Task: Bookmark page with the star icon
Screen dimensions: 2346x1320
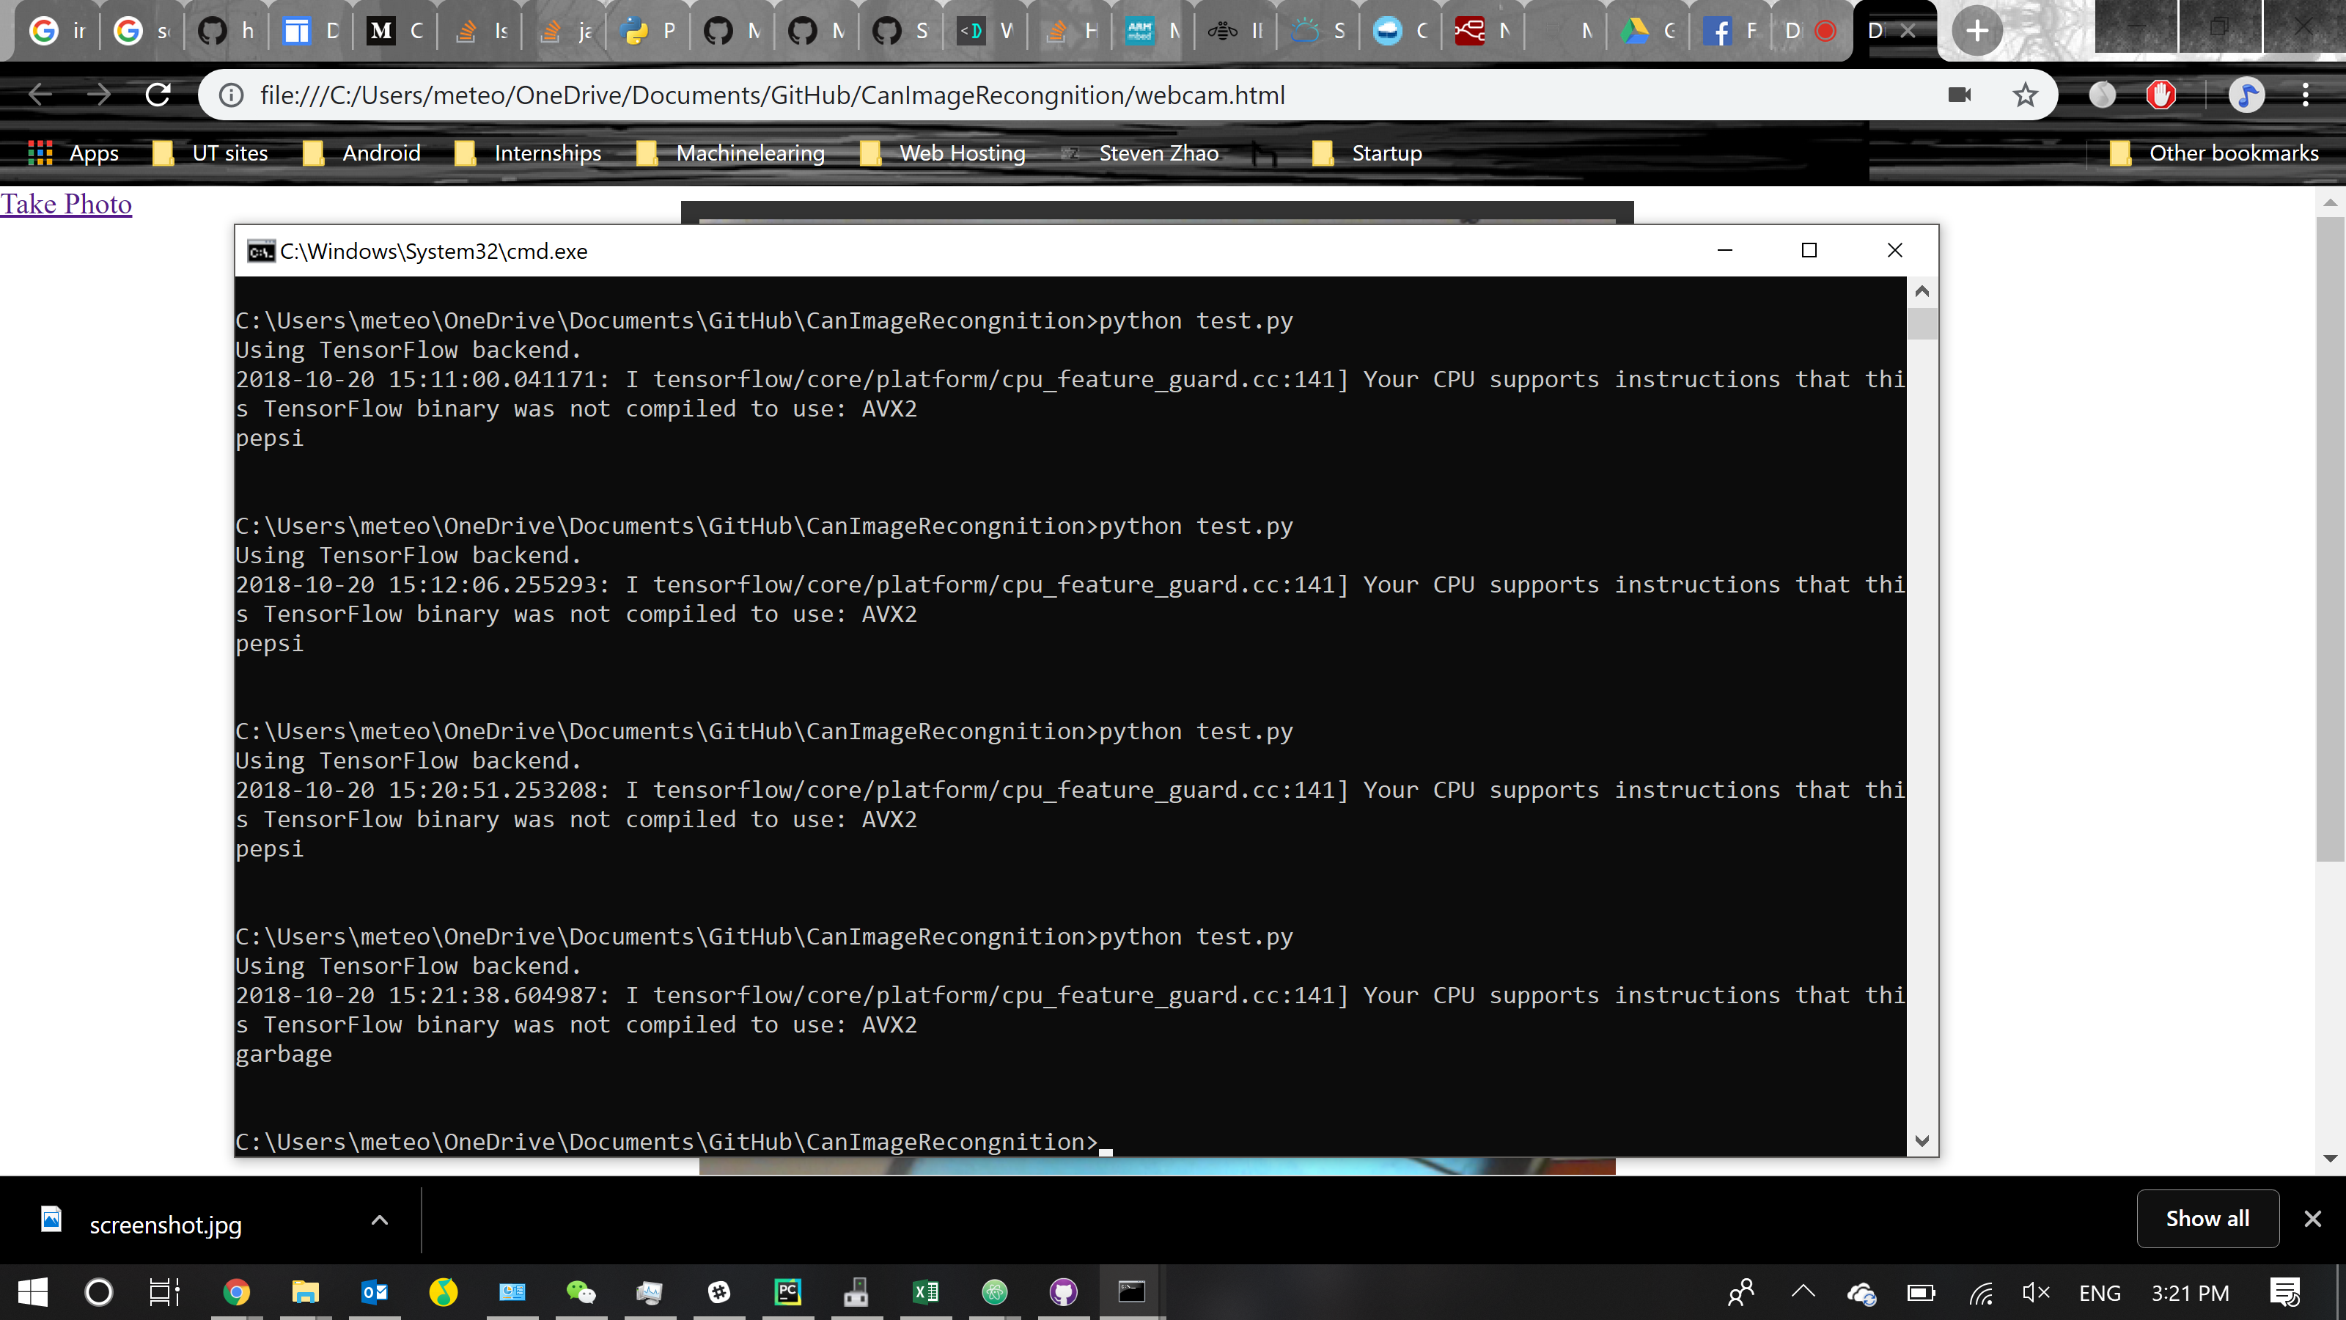Action: (x=2024, y=95)
